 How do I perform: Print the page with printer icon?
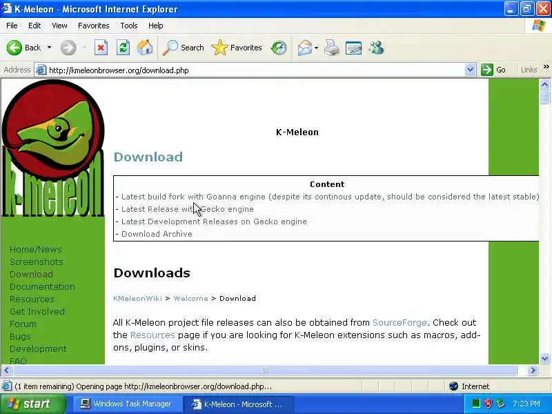(332, 48)
